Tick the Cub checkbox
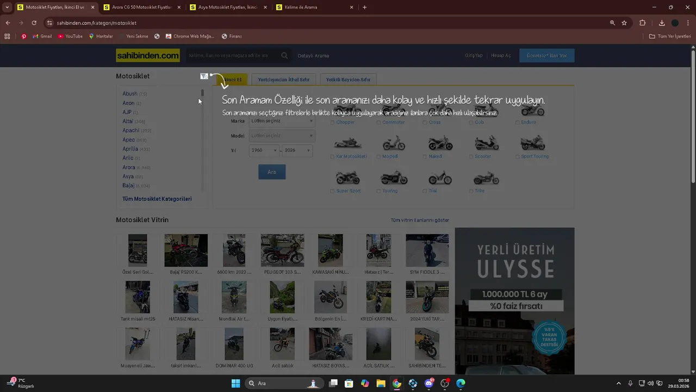 pos(471,122)
